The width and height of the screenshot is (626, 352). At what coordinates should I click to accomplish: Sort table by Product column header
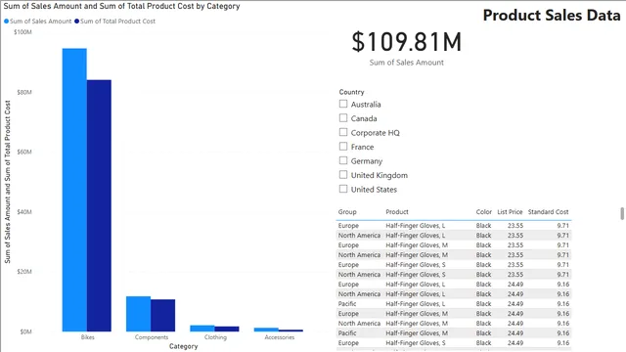[x=397, y=212]
